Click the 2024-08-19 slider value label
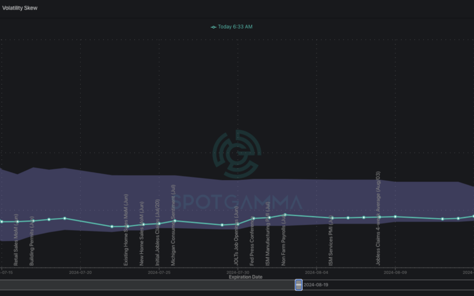 tap(316, 285)
